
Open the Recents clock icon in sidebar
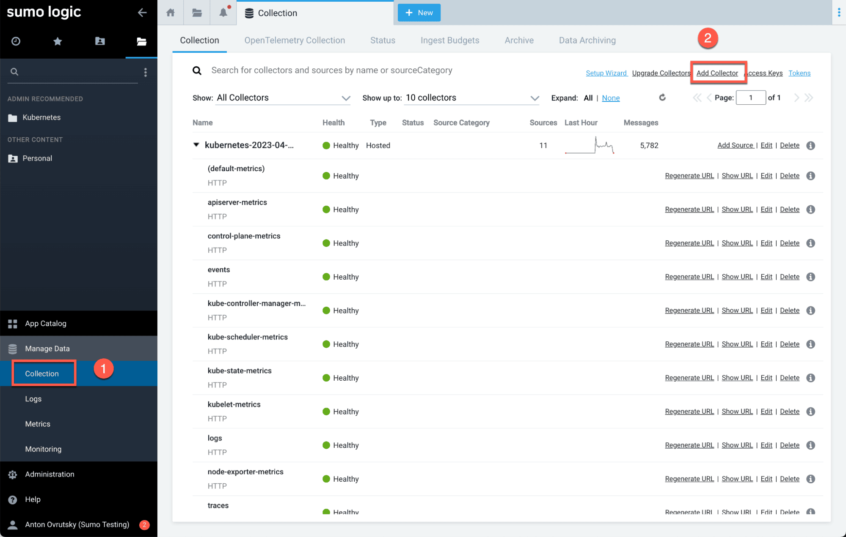pyautogui.click(x=16, y=41)
